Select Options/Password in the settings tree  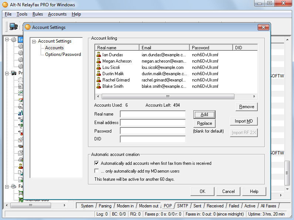63,54
